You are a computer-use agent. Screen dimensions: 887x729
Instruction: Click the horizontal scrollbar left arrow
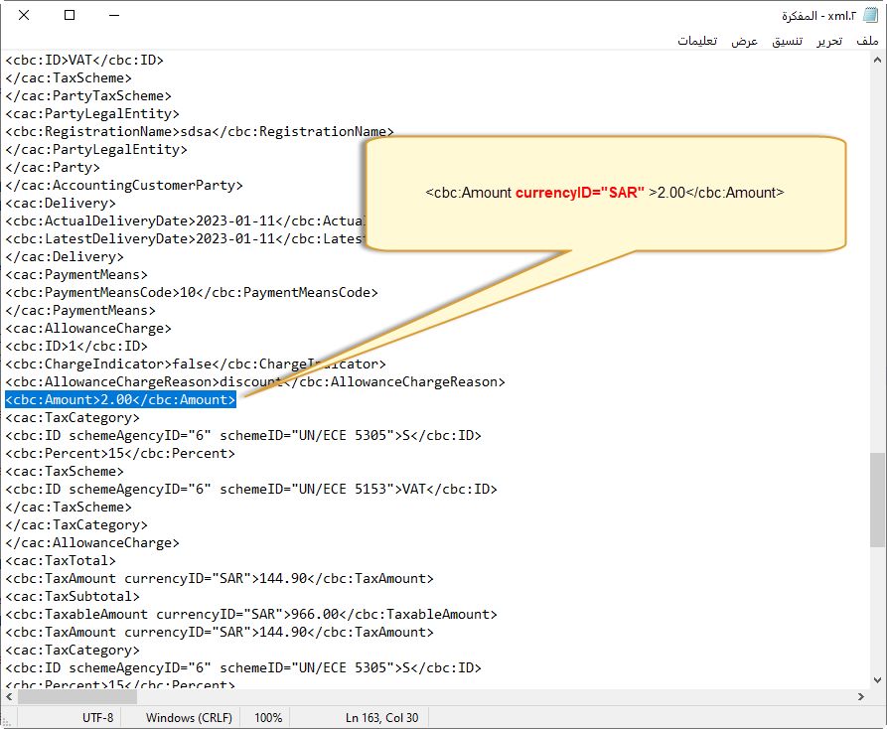[9, 696]
